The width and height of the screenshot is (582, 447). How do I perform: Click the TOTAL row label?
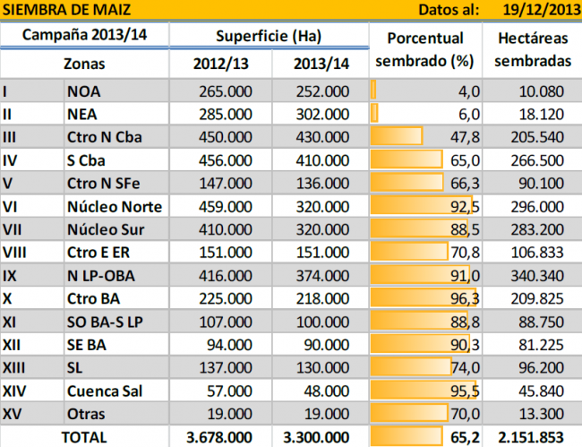point(84,436)
